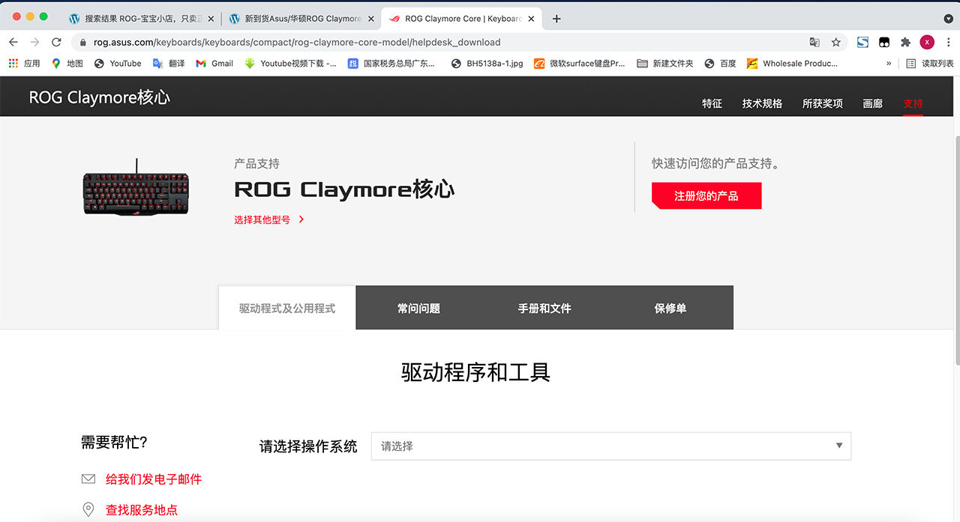Open the 技术规格 navigation item
Viewport: 960px width, 522px height.
[x=762, y=103]
